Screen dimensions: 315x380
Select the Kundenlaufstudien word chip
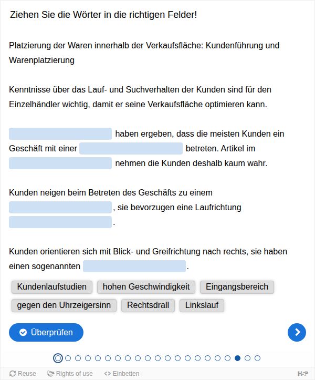click(x=52, y=287)
